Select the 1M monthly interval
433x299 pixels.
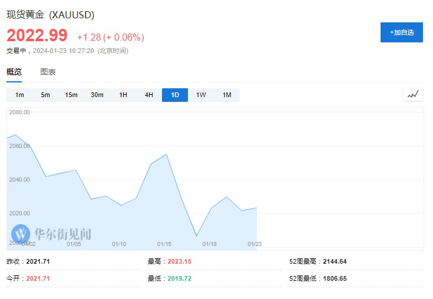coord(227,95)
